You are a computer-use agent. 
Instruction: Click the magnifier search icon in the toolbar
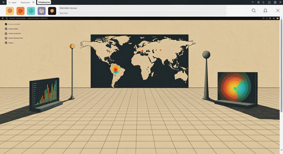(x=254, y=11)
